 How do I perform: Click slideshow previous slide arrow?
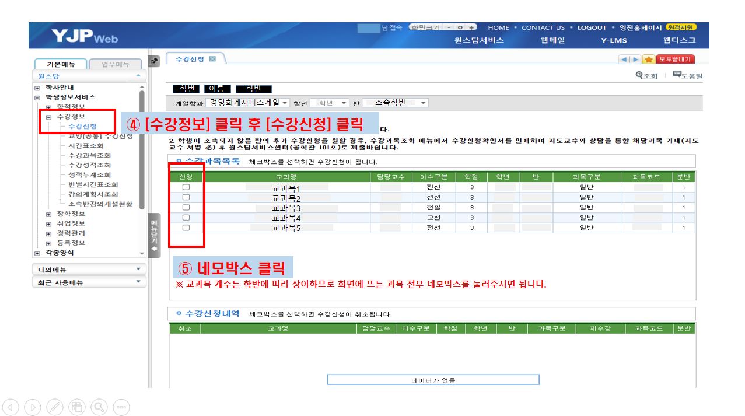(x=11, y=407)
